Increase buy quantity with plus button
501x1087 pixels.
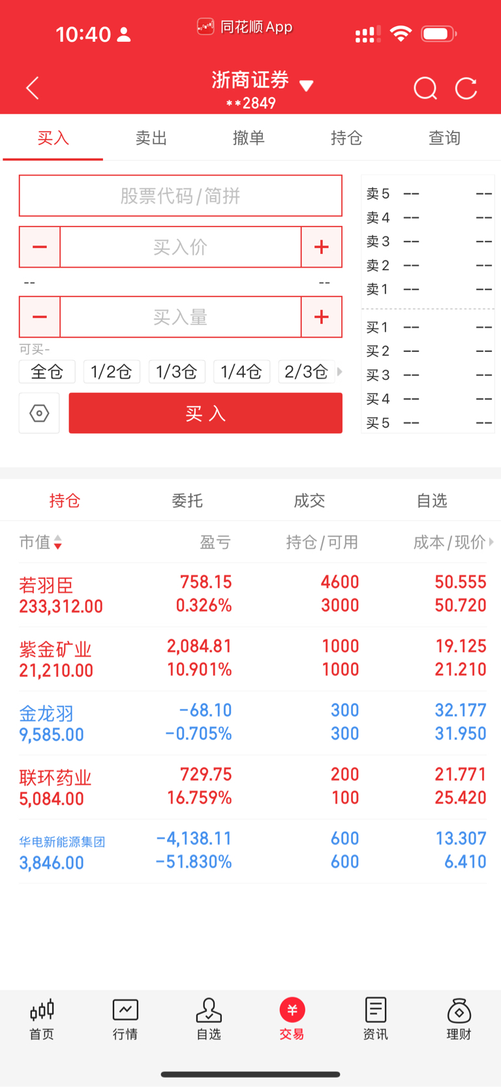[322, 317]
